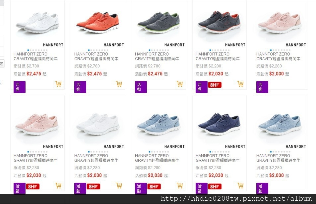The image size is (316, 204).
Task: Click cart icon for bottom-row white shoe
Action: [x=119, y=185]
